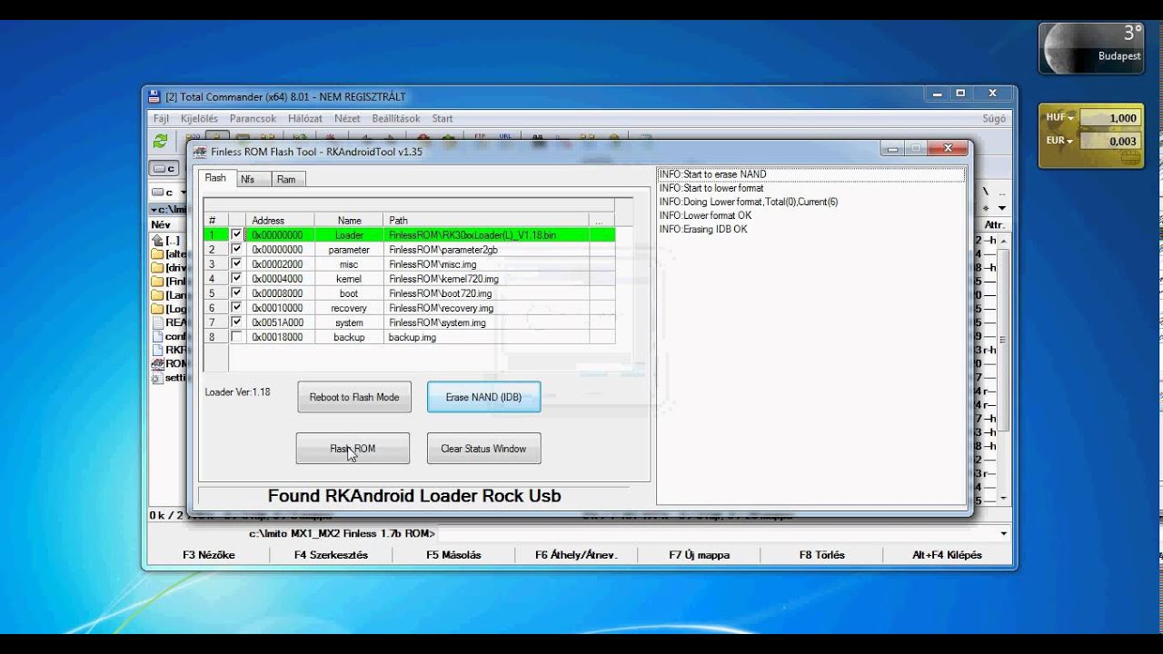Open the Nézet menu
The width and height of the screenshot is (1163, 654).
[347, 118]
